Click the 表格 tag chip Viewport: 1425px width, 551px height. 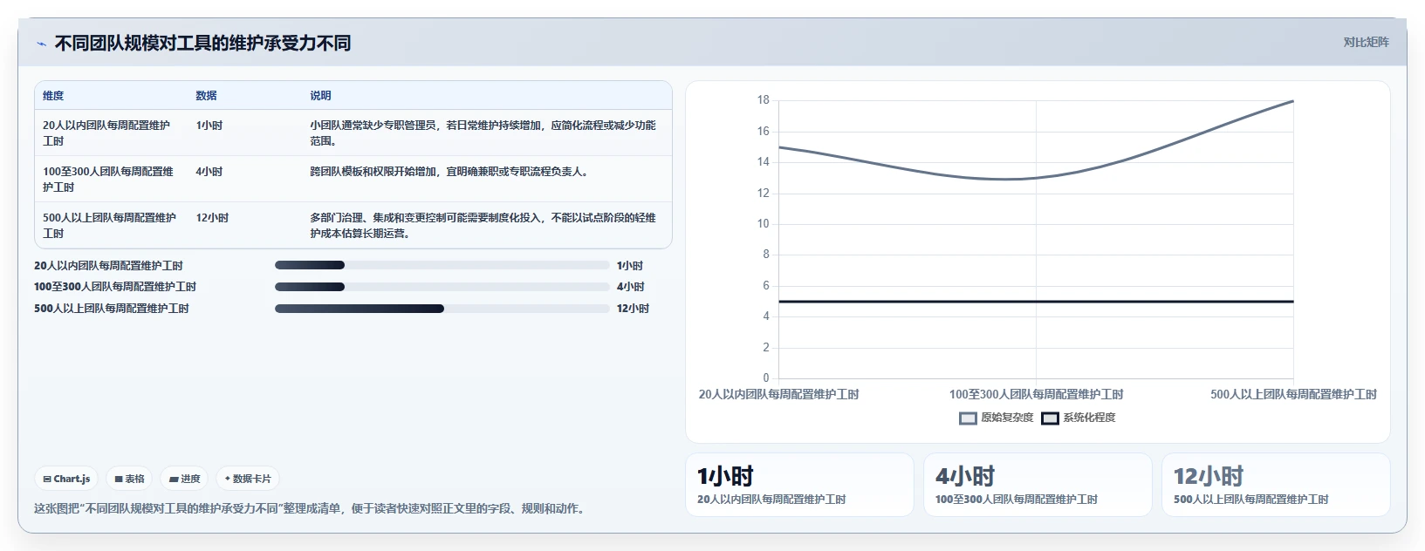pyautogui.click(x=129, y=479)
